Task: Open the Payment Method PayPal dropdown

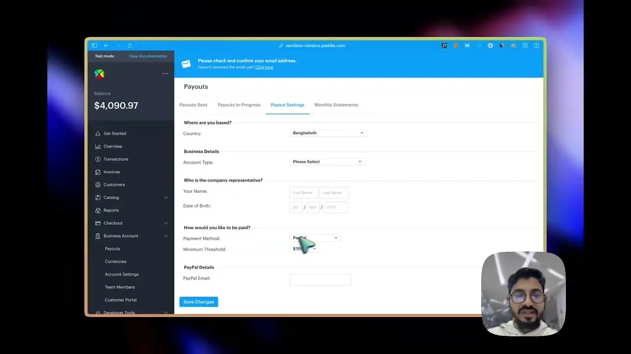Action: pyautogui.click(x=315, y=238)
